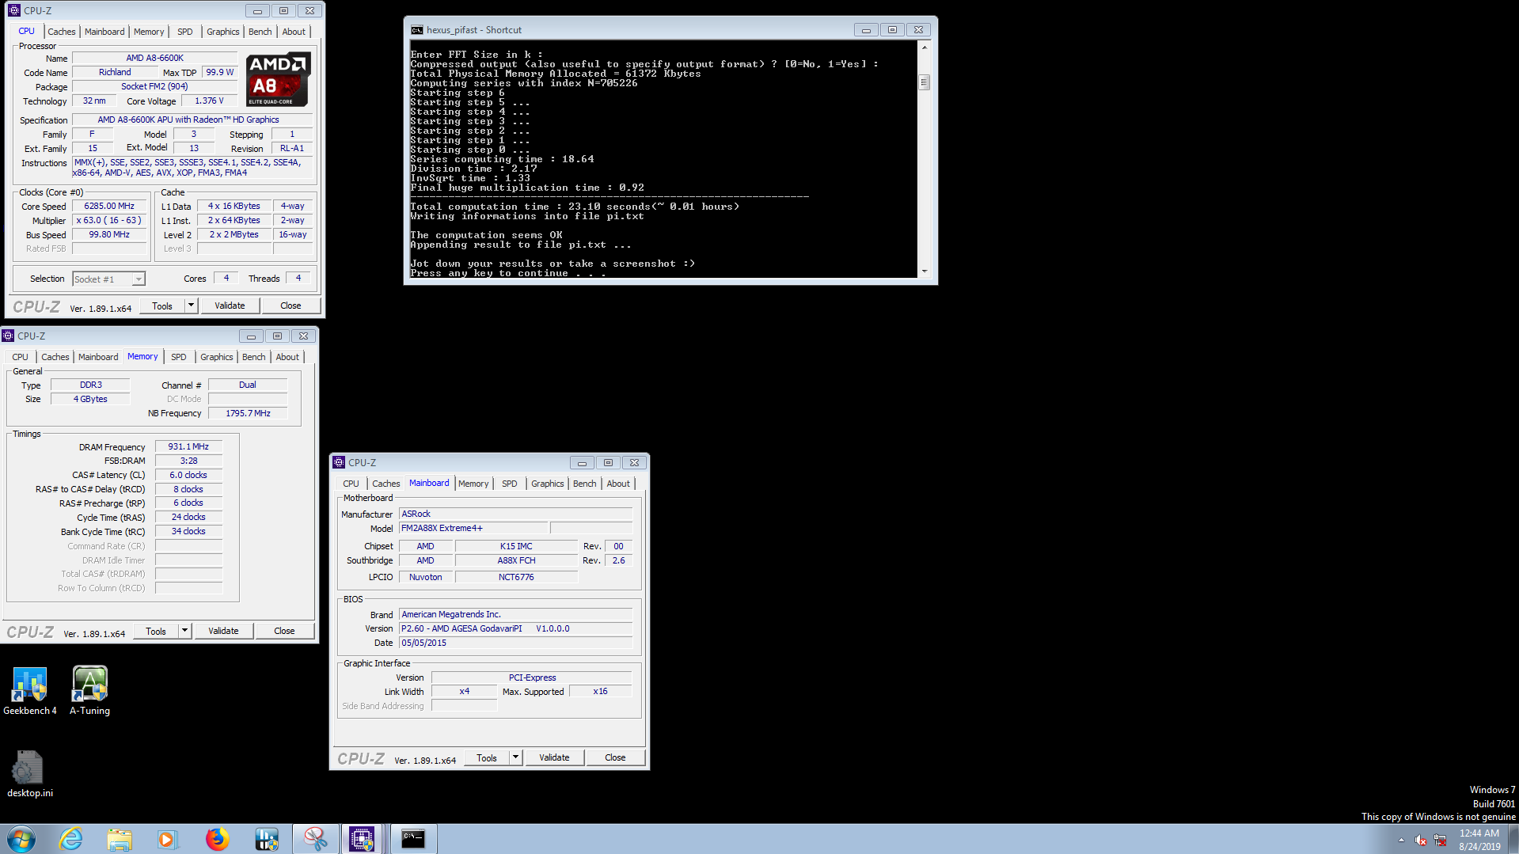The width and height of the screenshot is (1519, 854).
Task: Click CAS# Latency value 6.0 clocks
Action: (188, 475)
